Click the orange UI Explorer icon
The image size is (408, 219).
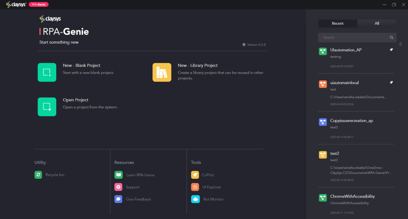(195, 187)
